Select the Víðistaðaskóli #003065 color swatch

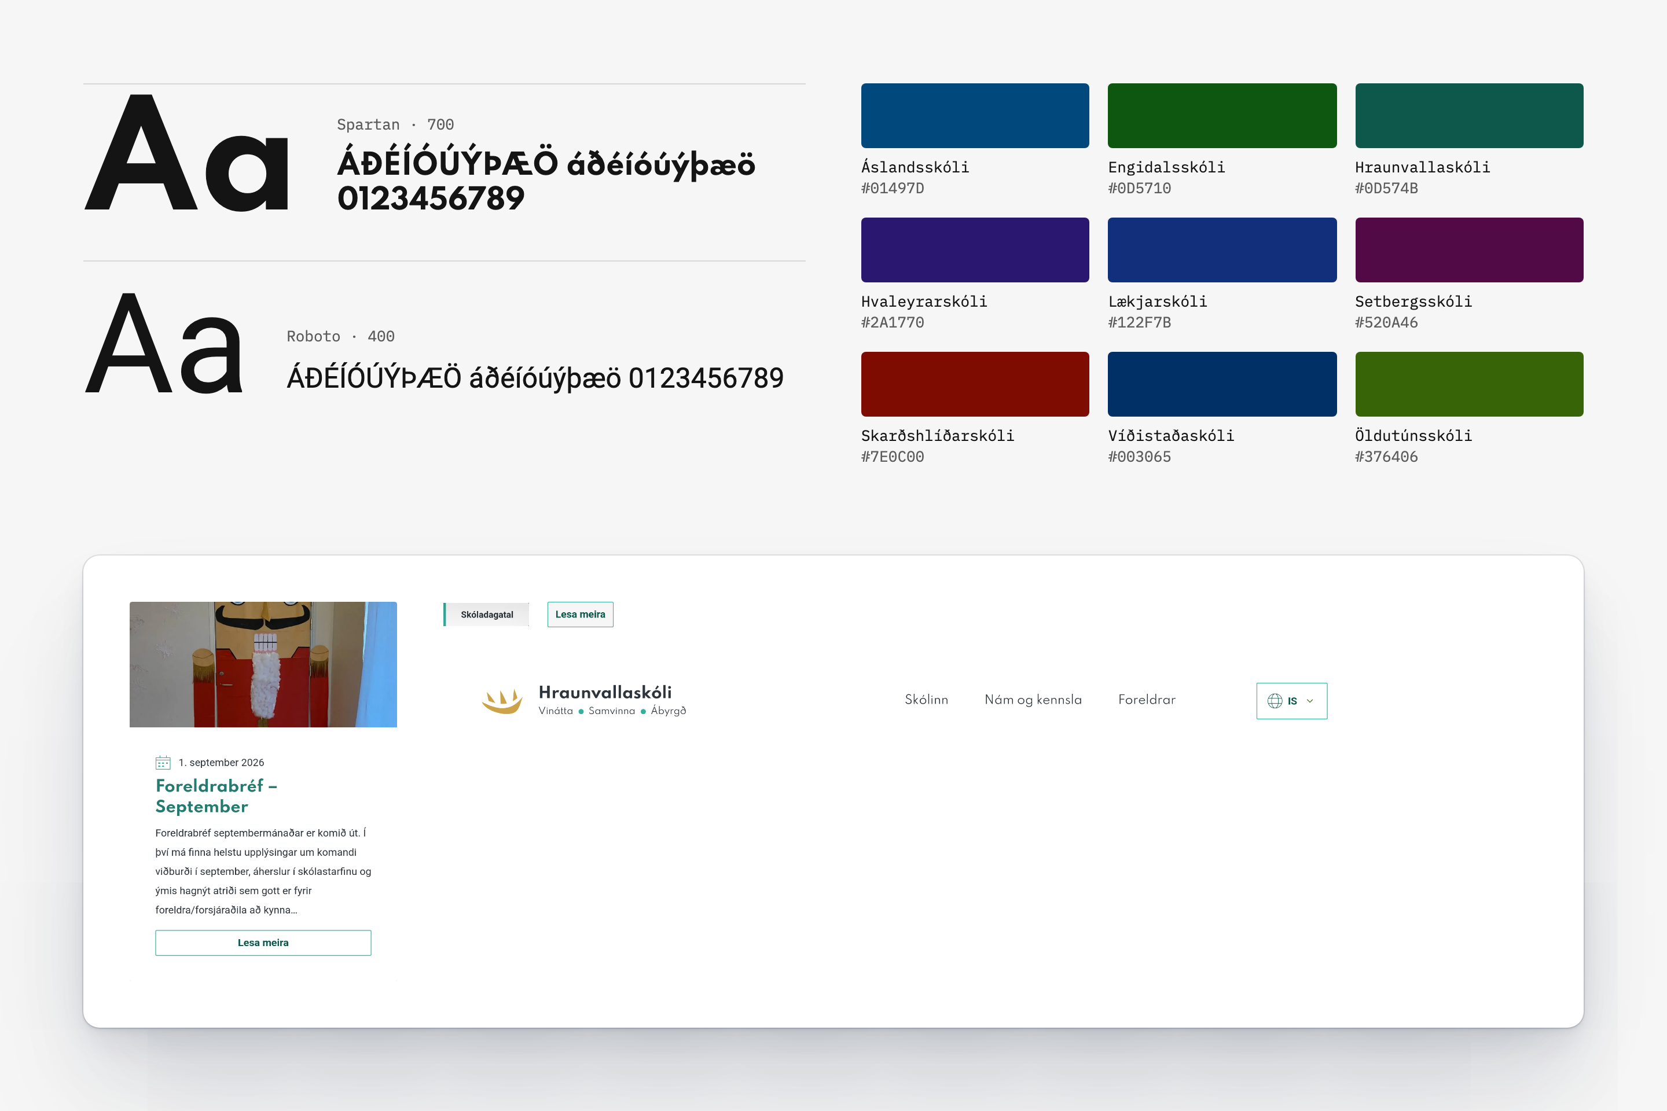[1222, 384]
